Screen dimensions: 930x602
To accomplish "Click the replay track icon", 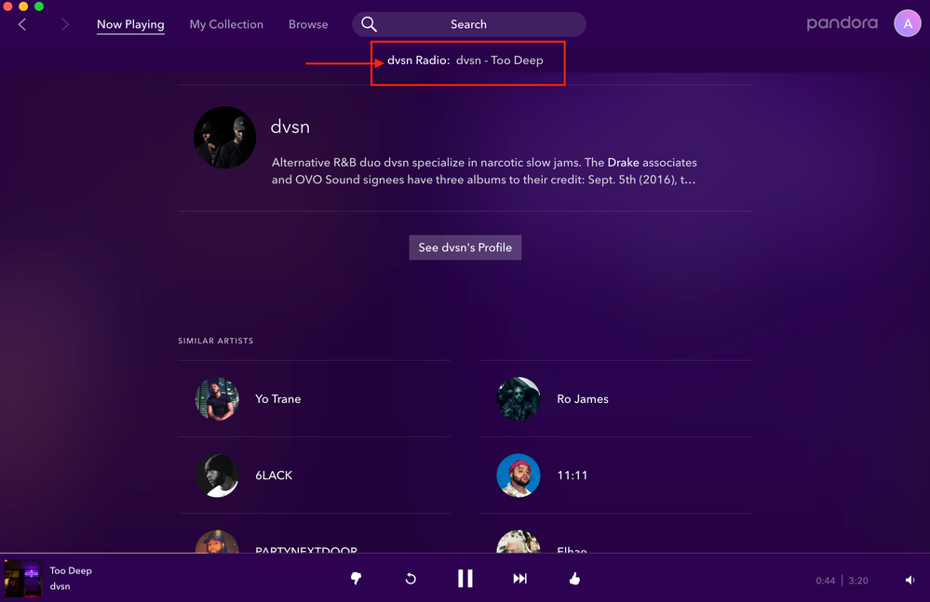I will point(411,579).
